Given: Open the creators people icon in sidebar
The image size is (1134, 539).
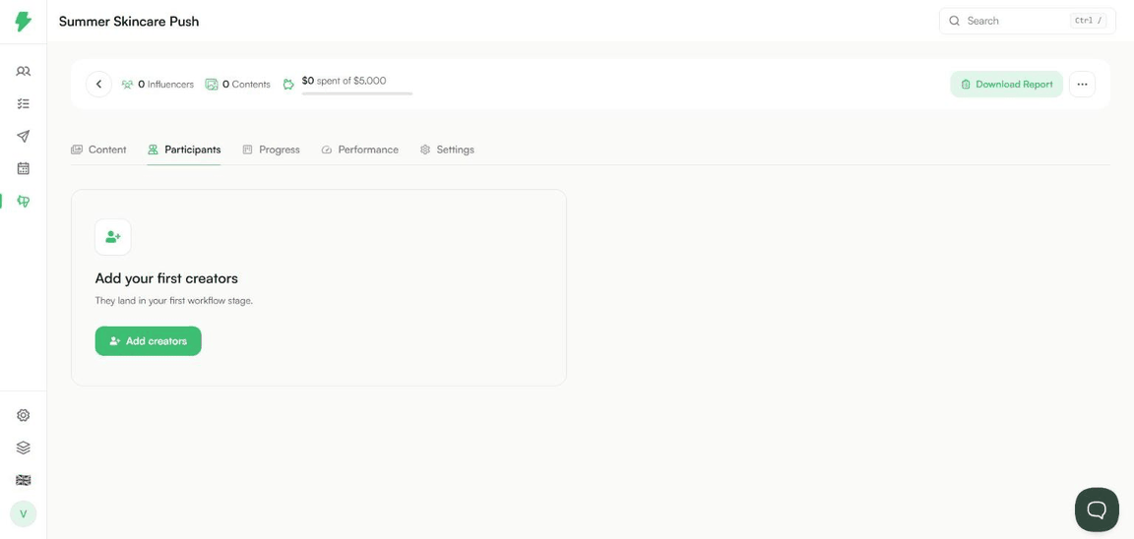Looking at the screenshot, I should (24, 72).
